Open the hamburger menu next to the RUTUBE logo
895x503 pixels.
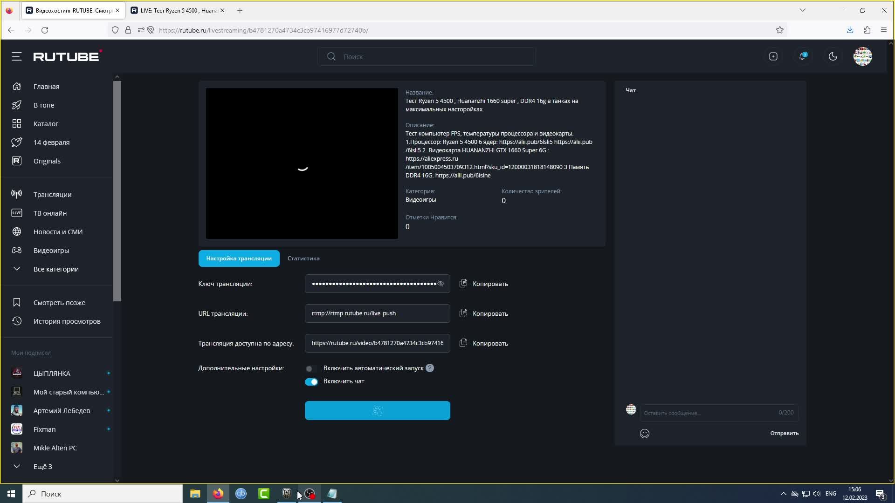click(x=17, y=56)
